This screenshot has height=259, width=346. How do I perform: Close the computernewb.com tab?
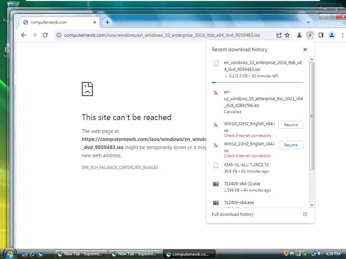point(95,22)
